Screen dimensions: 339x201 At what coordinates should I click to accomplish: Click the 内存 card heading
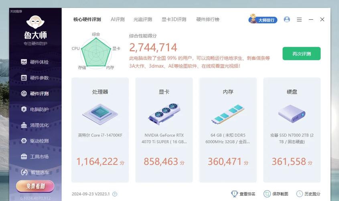tap(228, 92)
